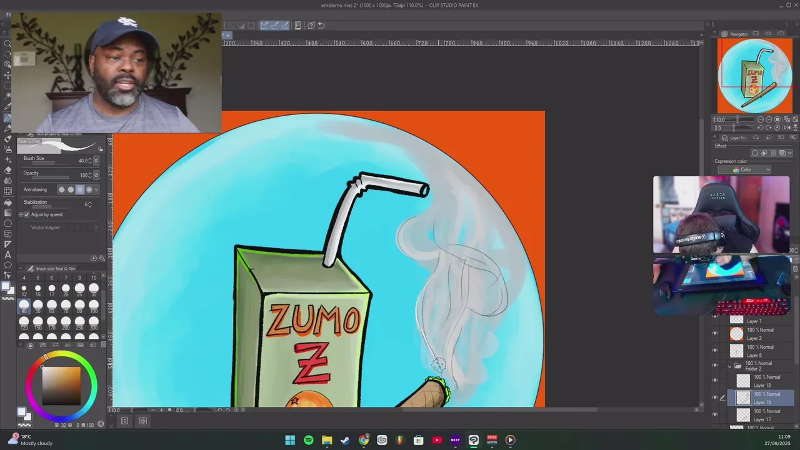The image size is (800, 450).
Task: Select the Magnifier zoom tool at toolbar top
Action: click(x=7, y=43)
